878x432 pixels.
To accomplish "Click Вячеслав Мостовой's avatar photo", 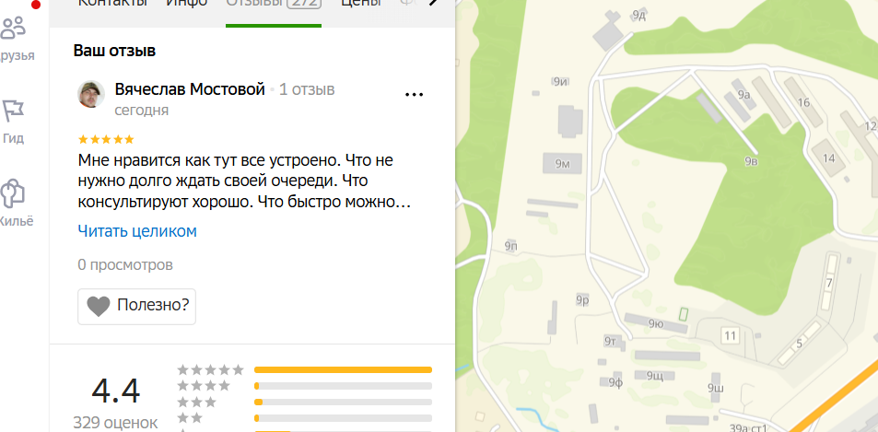I will [x=91, y=94].
